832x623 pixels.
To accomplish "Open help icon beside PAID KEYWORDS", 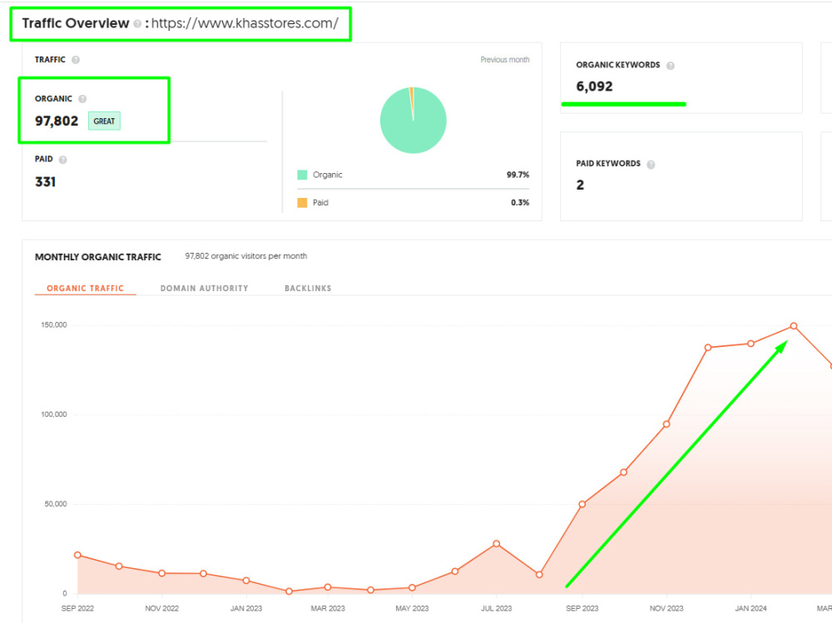I will pyautogui.click(x=651, y=165).
